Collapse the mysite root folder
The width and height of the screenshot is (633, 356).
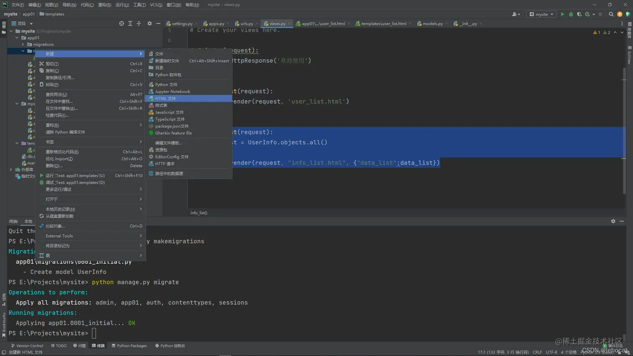(x=11, y=31)
